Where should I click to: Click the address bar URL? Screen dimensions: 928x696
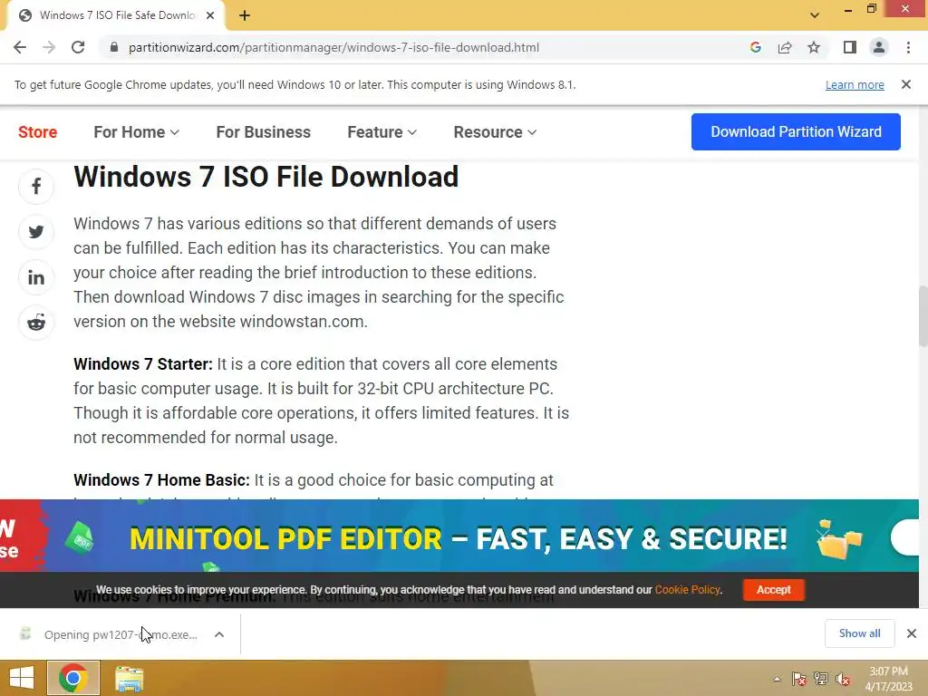tap(333, 47)
